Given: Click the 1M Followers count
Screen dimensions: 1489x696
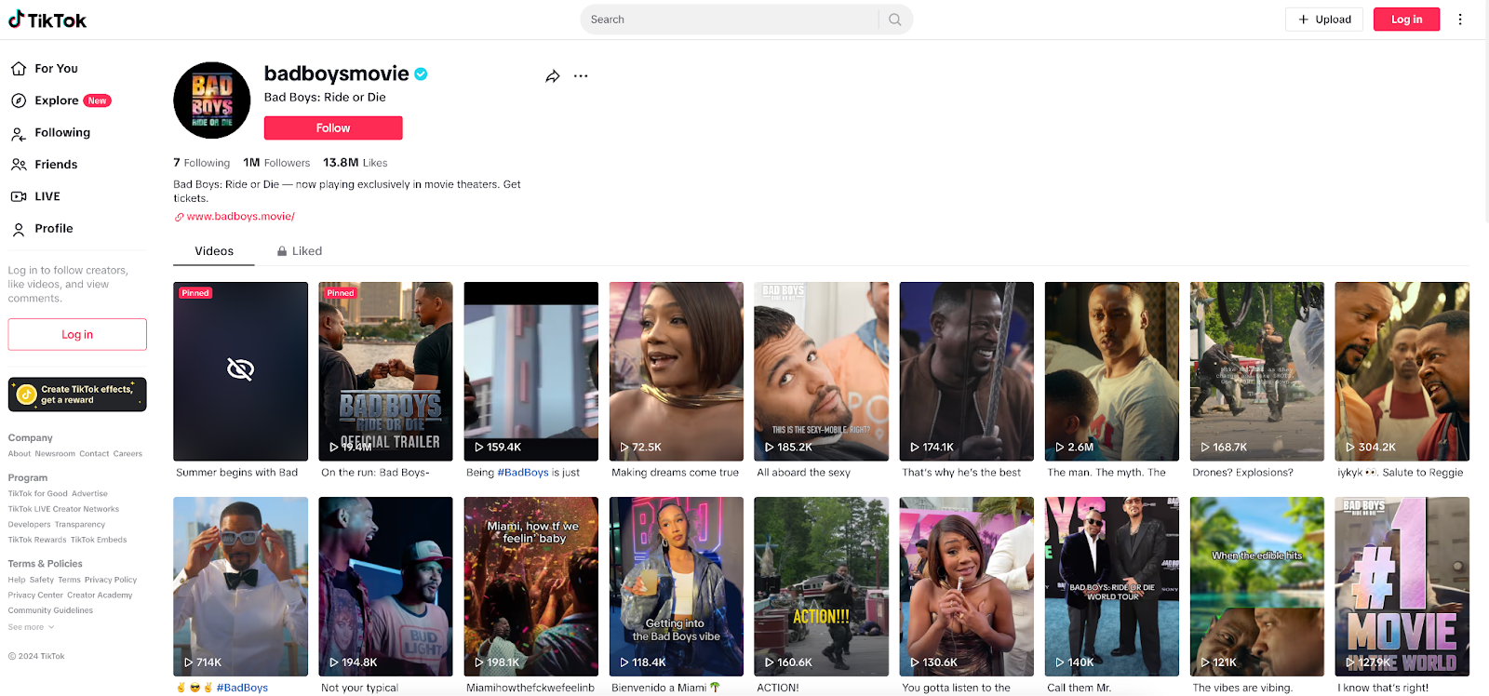Looking at the screenshot, I should [x=276, y=163].
